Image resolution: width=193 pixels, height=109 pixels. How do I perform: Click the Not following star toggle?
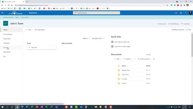pos(173,24)
